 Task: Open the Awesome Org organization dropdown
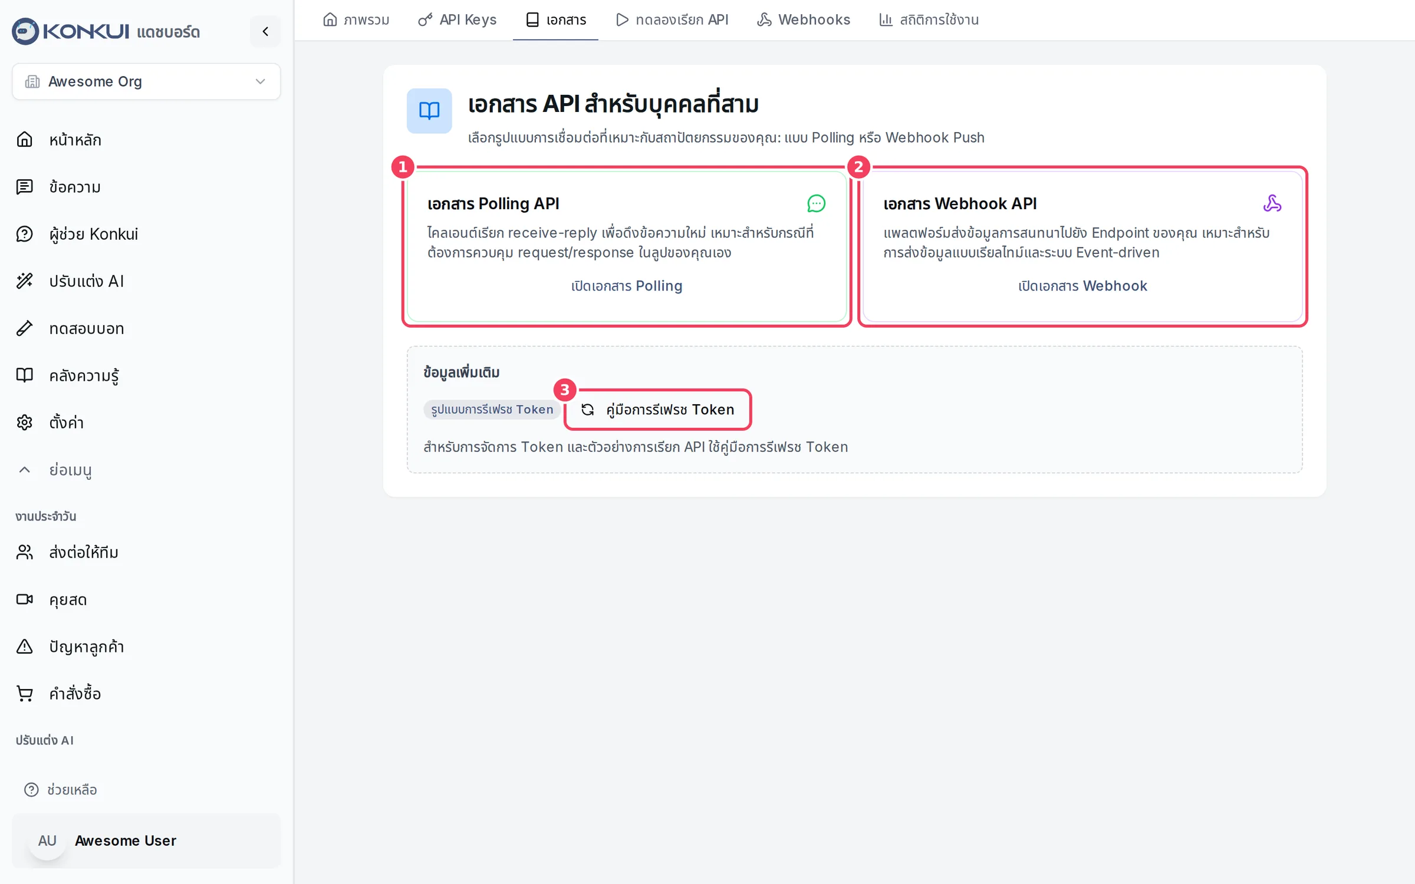tap(146, 81)
